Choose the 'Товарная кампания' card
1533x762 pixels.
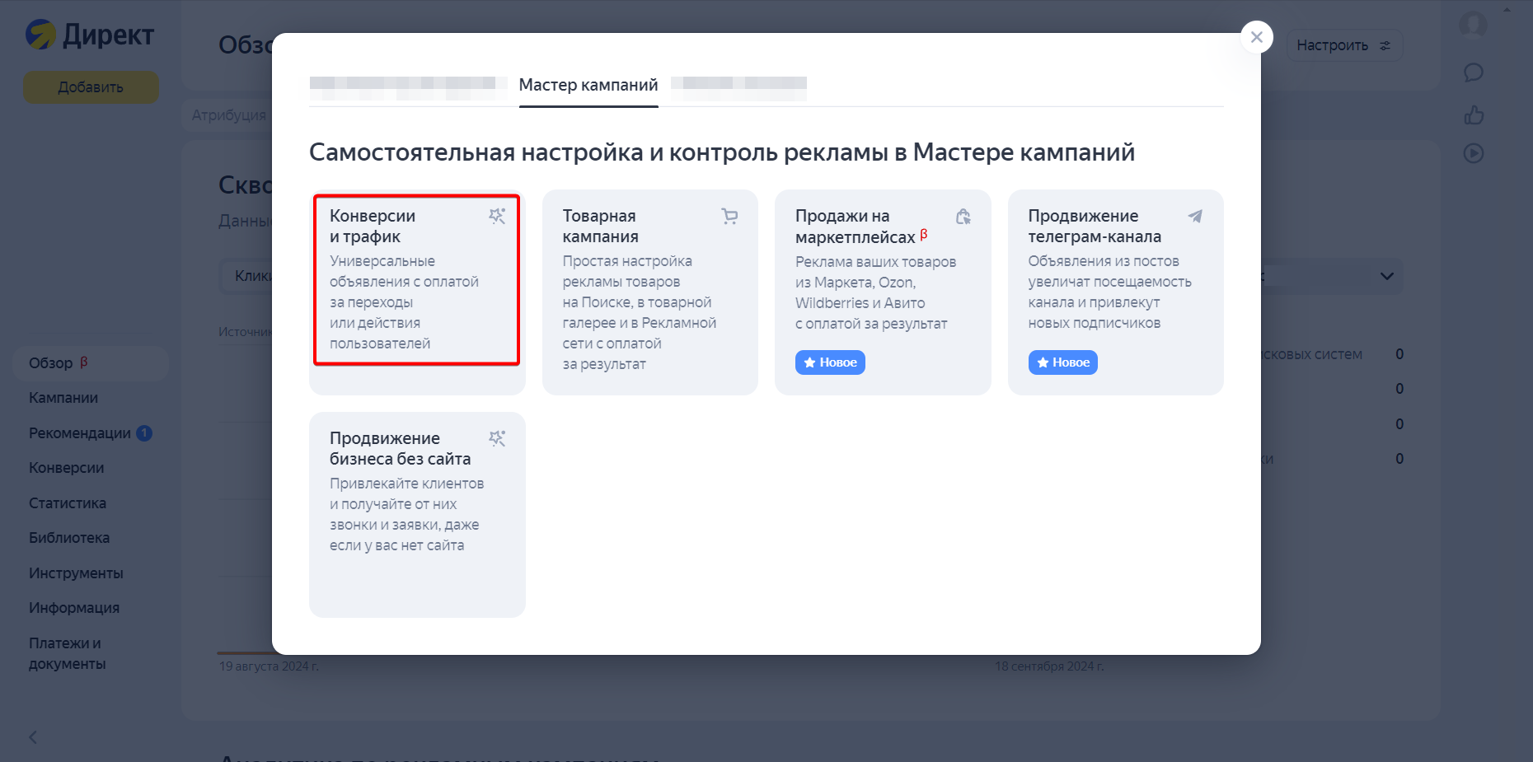click(650, 292)
